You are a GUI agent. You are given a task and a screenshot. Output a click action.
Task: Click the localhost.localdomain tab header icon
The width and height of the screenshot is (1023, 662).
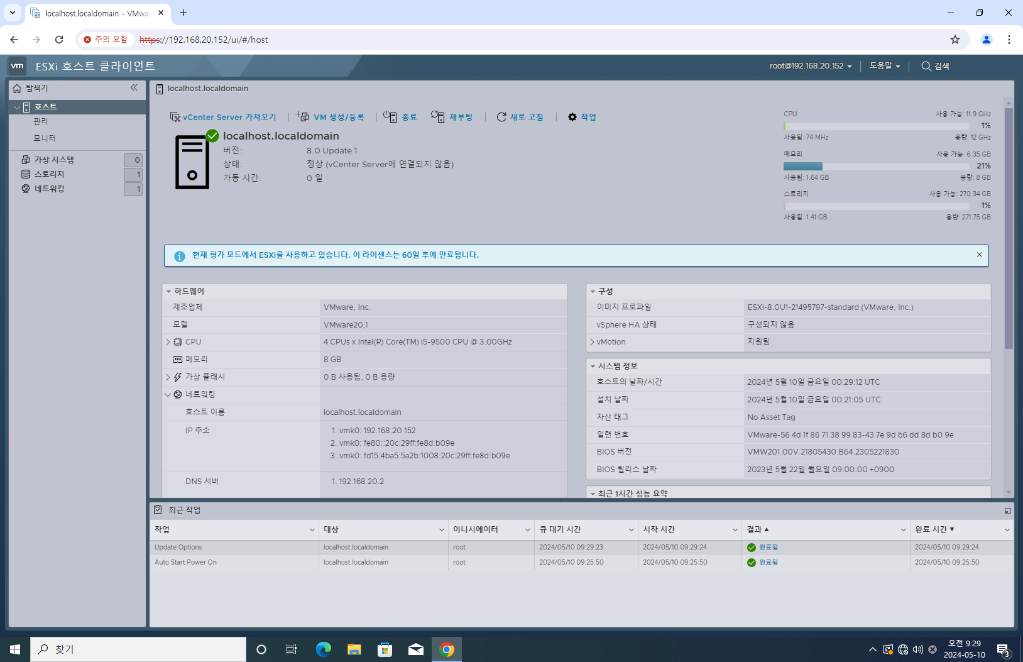coord(160,89)
